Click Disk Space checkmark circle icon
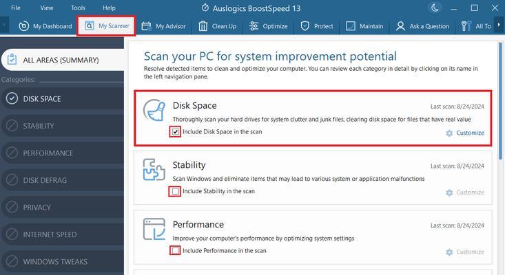The image size is (505, 275). point(12,98)
